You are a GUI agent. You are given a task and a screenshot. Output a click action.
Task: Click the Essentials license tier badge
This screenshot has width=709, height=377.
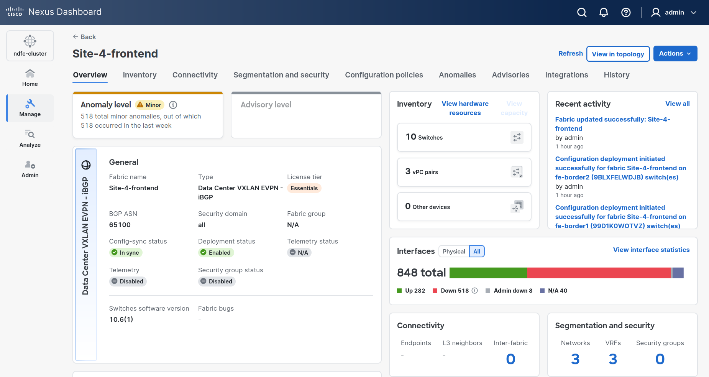coord(304,188)
